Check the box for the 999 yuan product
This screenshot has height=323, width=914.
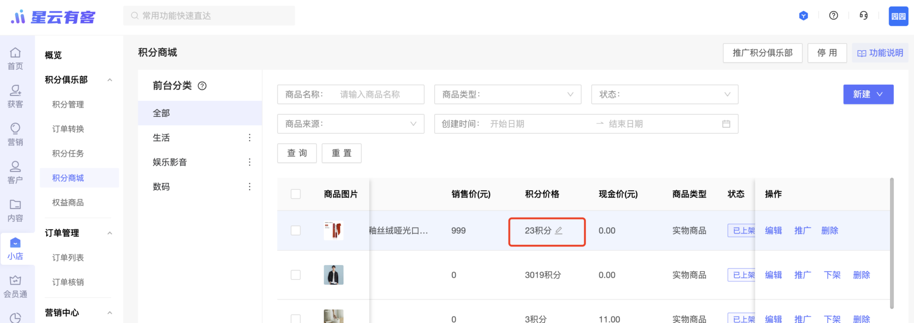[x=296, y=231]
